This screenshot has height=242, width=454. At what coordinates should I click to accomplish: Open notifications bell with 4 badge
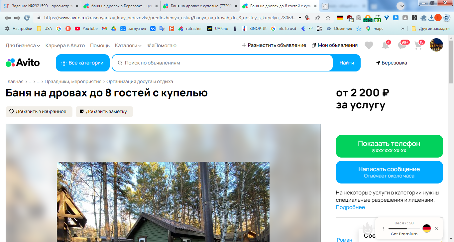click(386, 45)
